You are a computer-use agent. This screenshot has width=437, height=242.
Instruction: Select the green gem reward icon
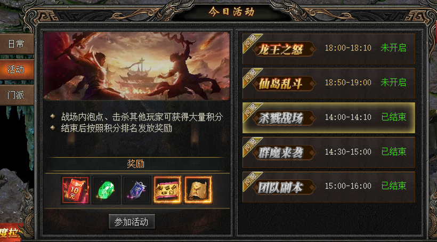pos(106,190)
